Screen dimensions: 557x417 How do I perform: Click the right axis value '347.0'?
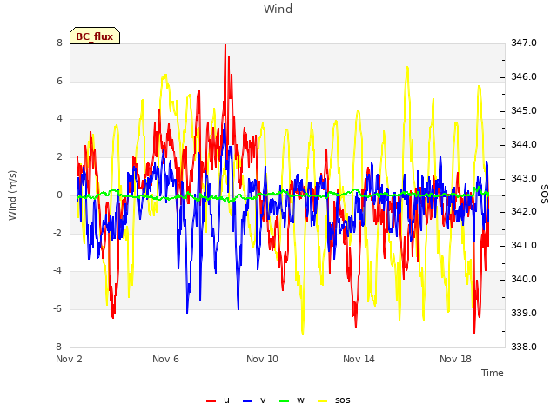click(x=524, y=43)
